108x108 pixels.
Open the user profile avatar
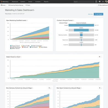point(106,2)
